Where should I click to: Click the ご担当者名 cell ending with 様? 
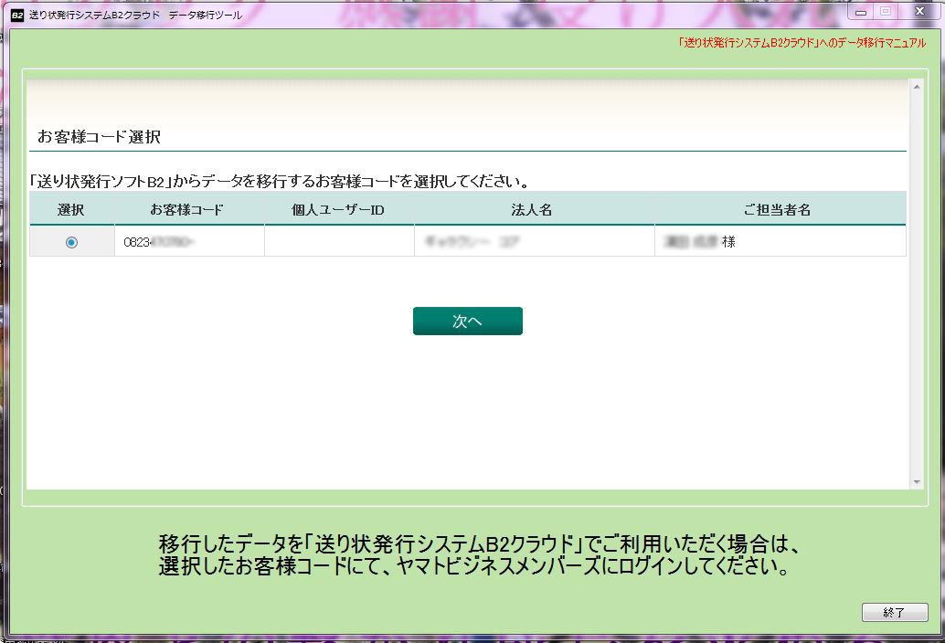point(780,242)
